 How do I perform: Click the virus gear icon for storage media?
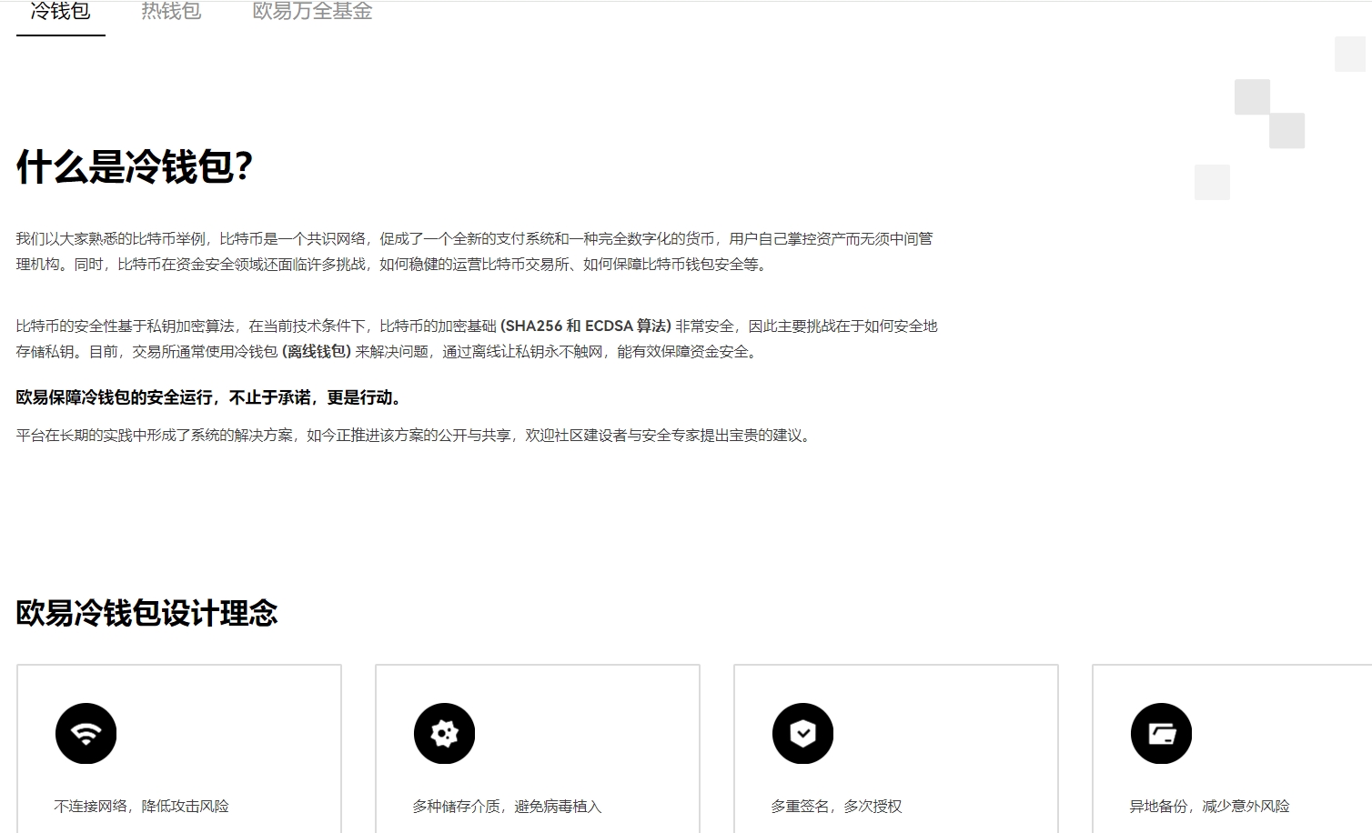point(444,733)
